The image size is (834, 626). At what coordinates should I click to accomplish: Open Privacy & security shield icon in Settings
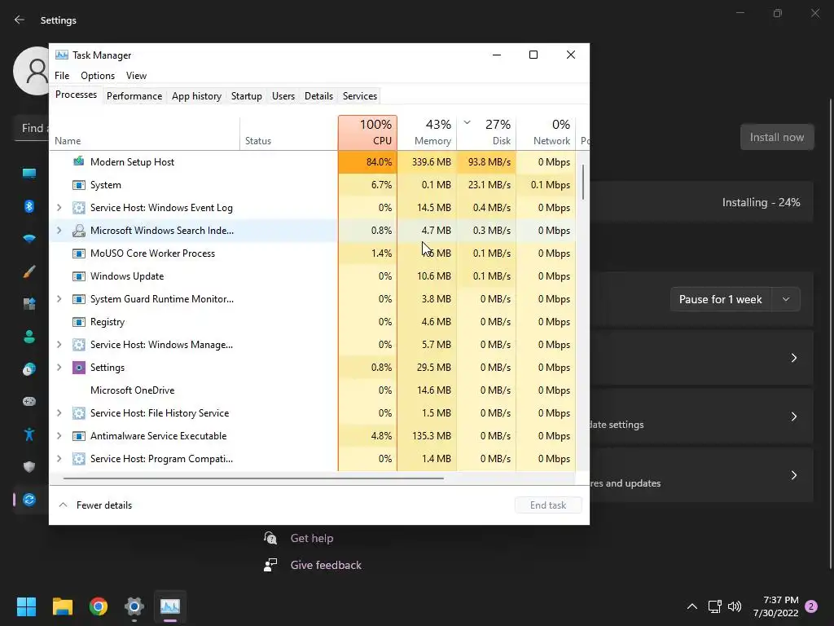point(29,467)
